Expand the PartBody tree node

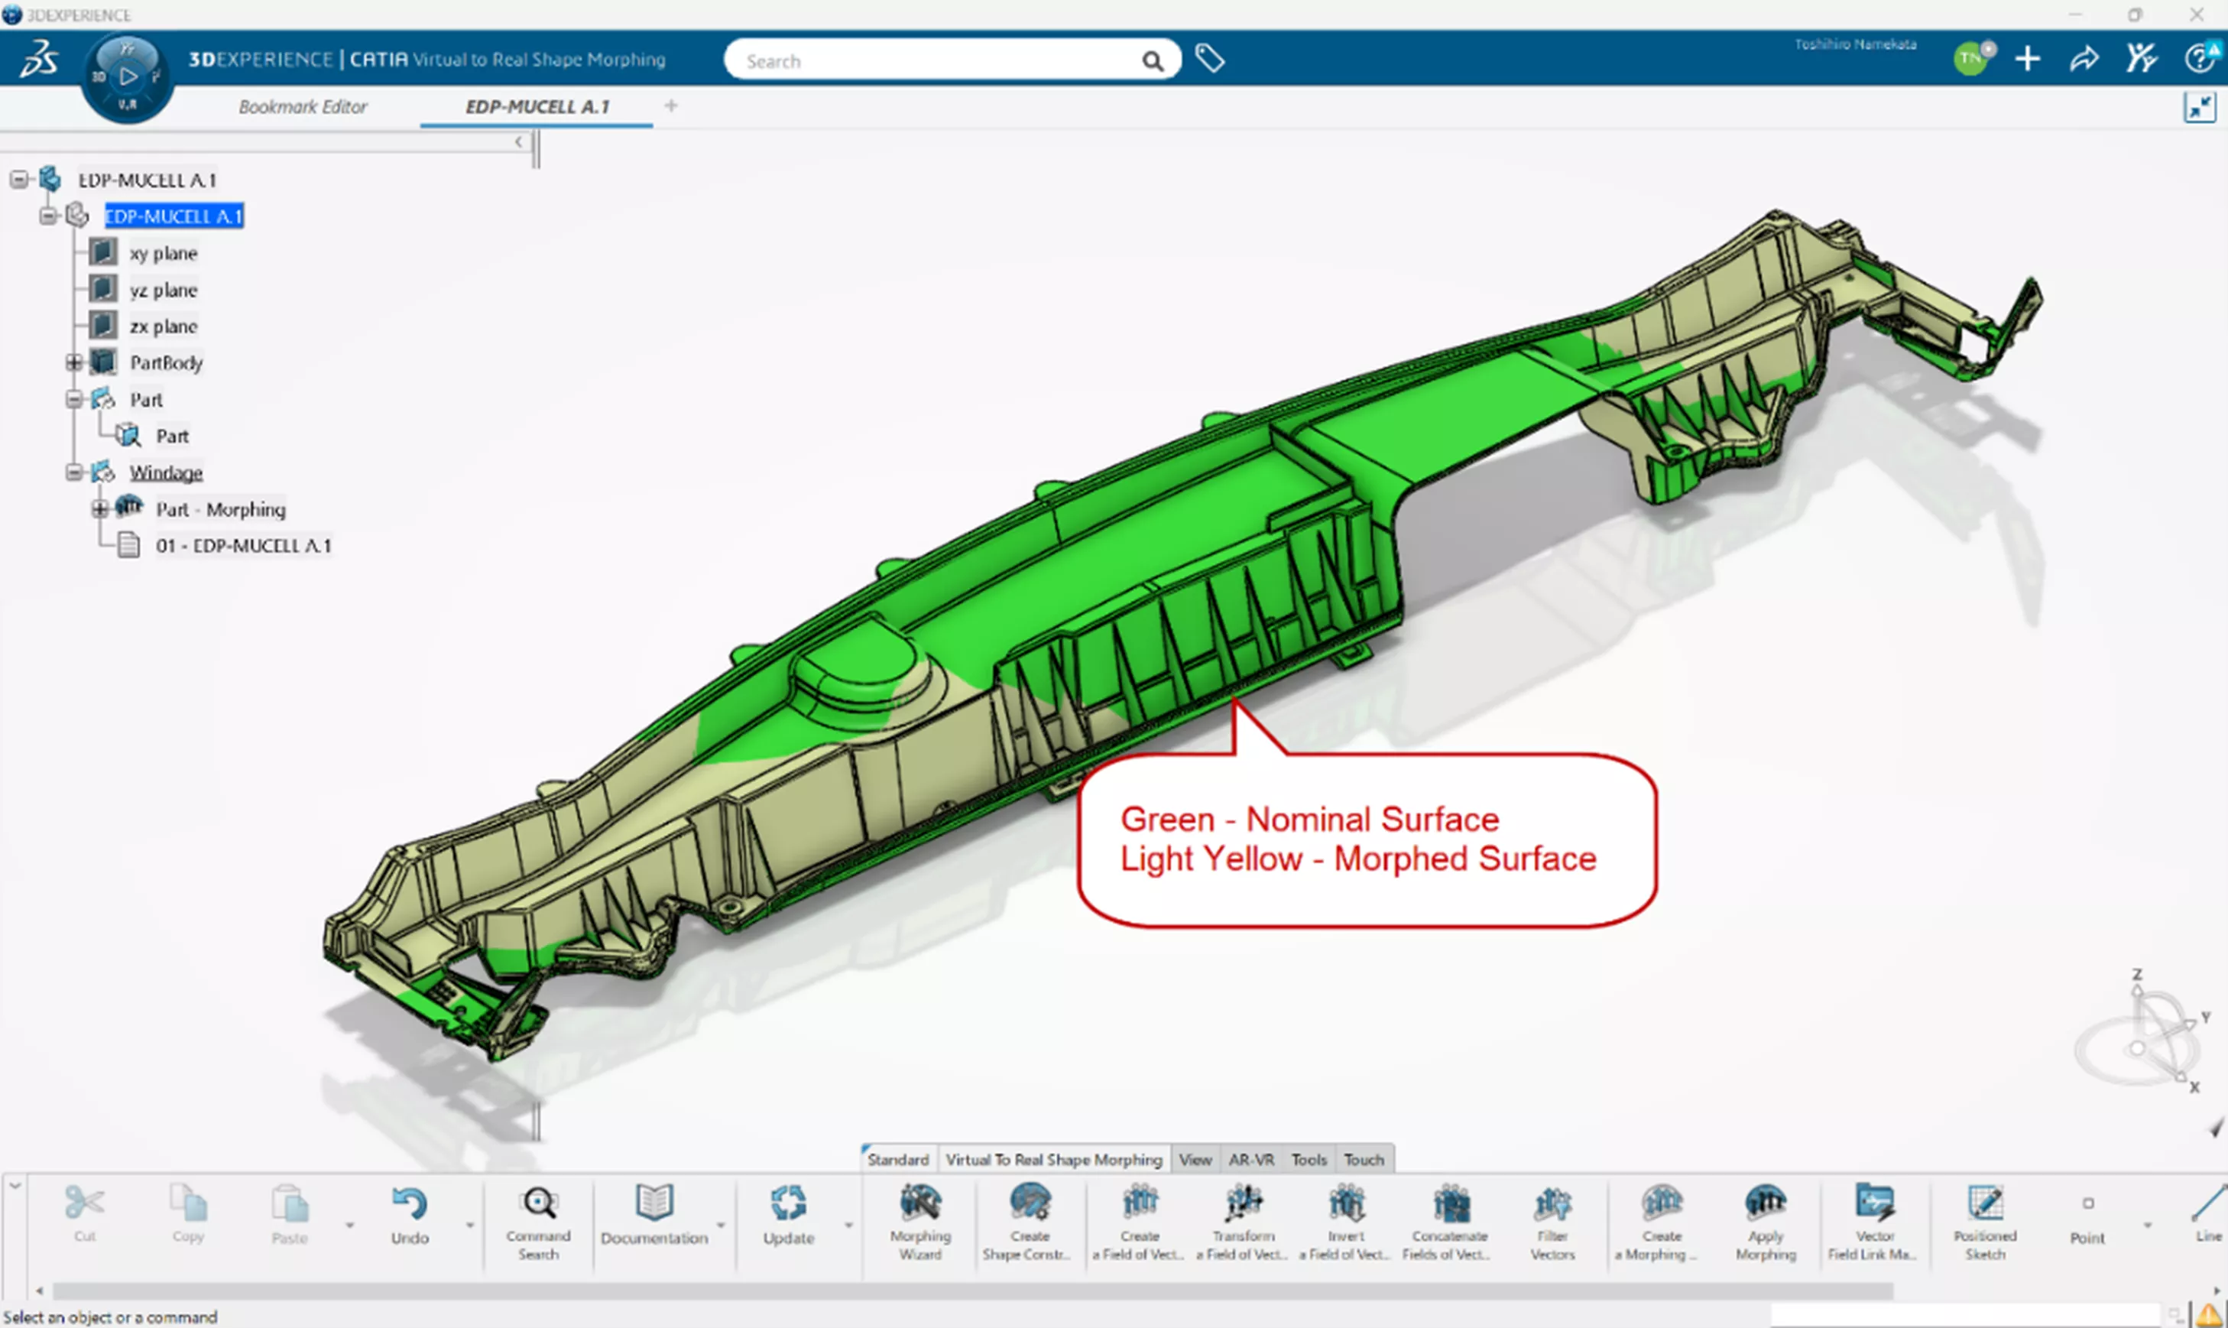pos(74,362)
